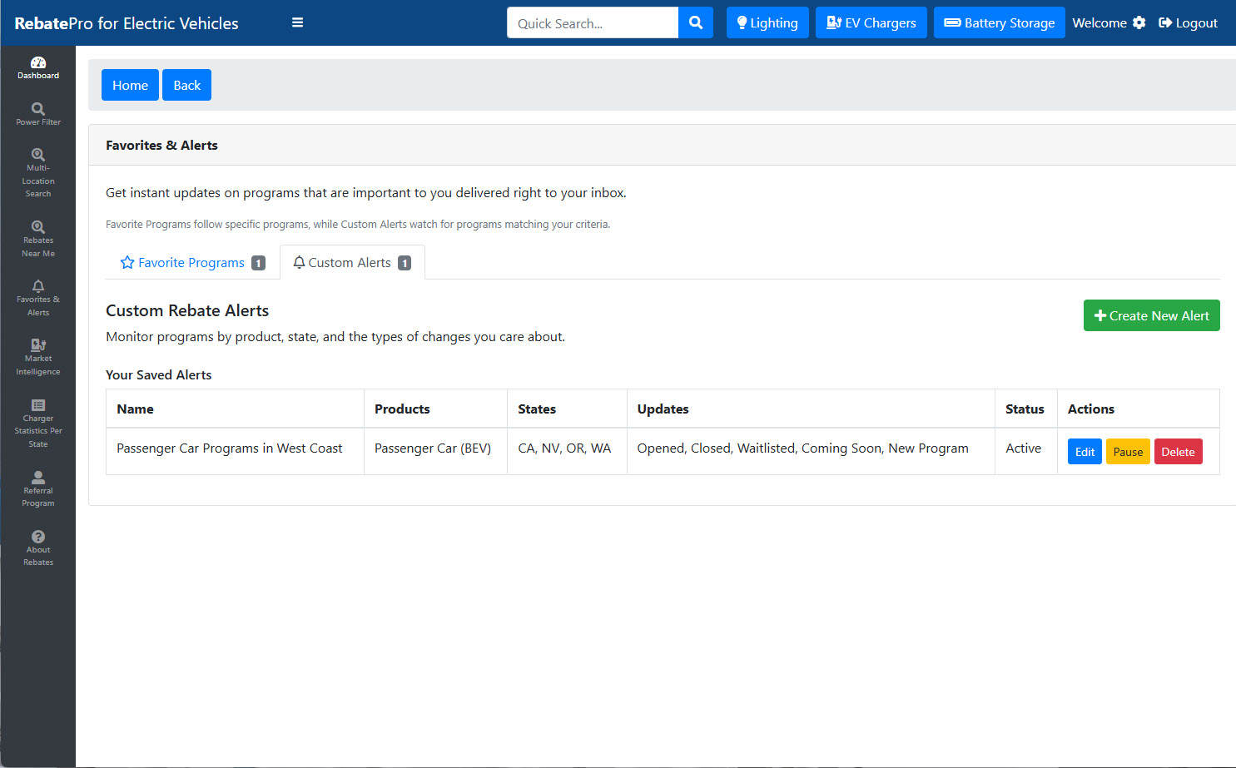Open Charger Statistics Per State

point(38,424)
